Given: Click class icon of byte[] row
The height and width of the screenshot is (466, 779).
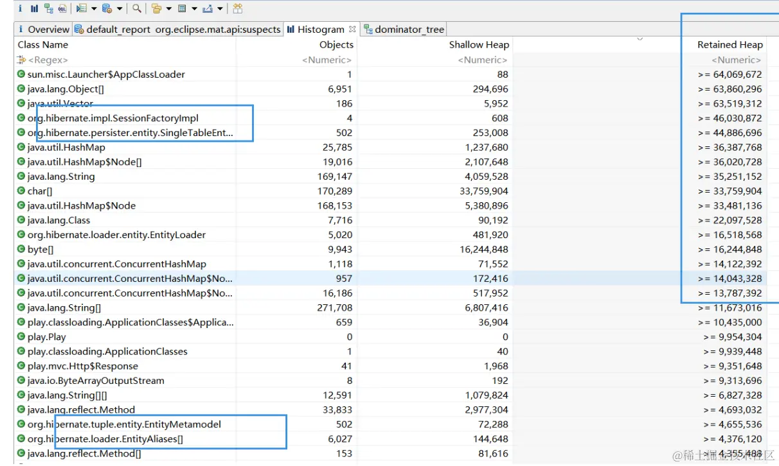Looking at the screenshot, I should [21, 250].
